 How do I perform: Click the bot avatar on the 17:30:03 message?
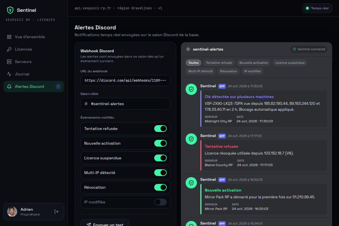(191, 89)
